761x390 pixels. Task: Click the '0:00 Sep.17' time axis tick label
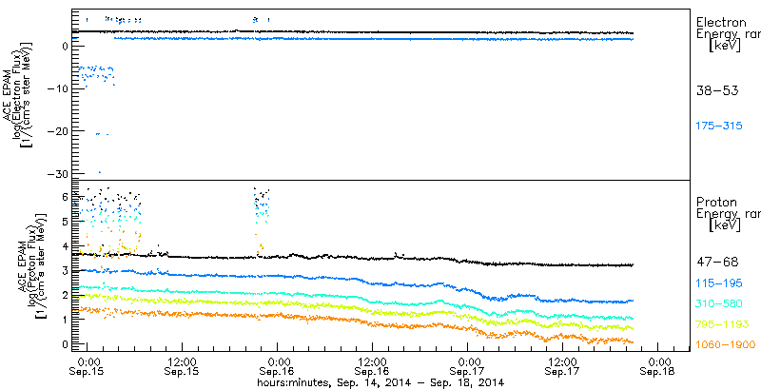pyautogui.click(x=467, y=367)
